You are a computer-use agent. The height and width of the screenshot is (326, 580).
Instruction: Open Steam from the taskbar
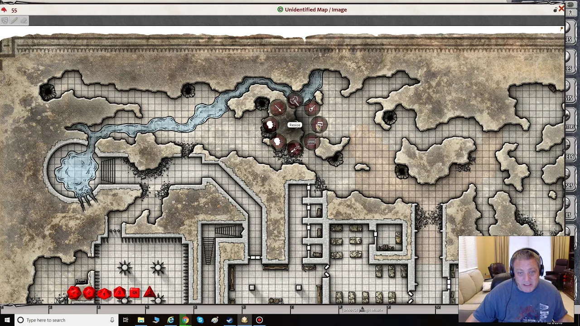[x=230, y=320]
